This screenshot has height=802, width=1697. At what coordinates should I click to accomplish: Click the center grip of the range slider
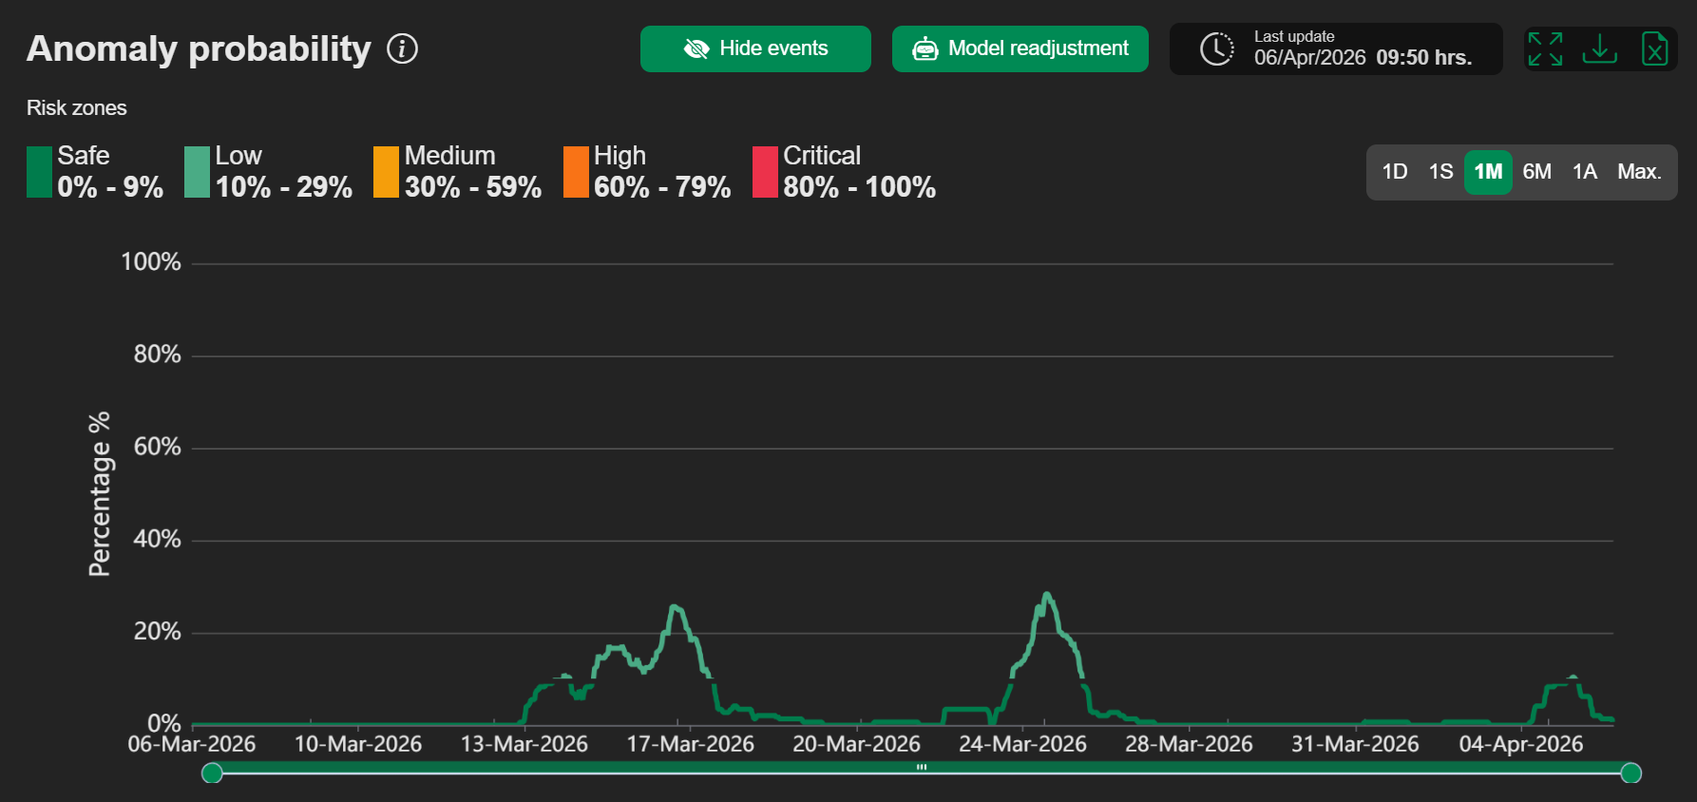(x=922, y=767)
